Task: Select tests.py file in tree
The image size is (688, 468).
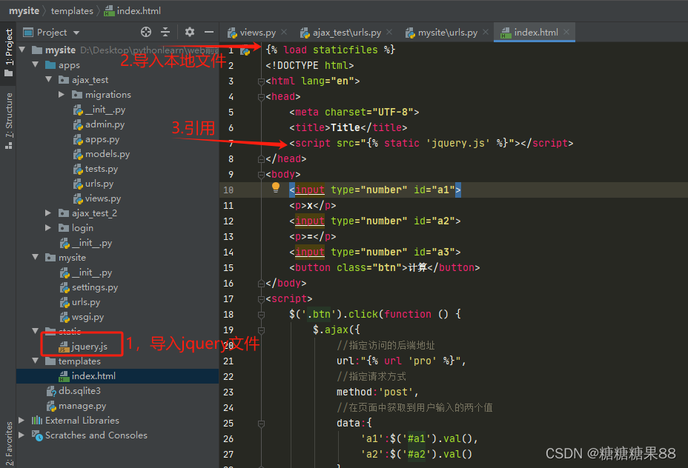Action: pyautogui.click(x=96, y=169)
